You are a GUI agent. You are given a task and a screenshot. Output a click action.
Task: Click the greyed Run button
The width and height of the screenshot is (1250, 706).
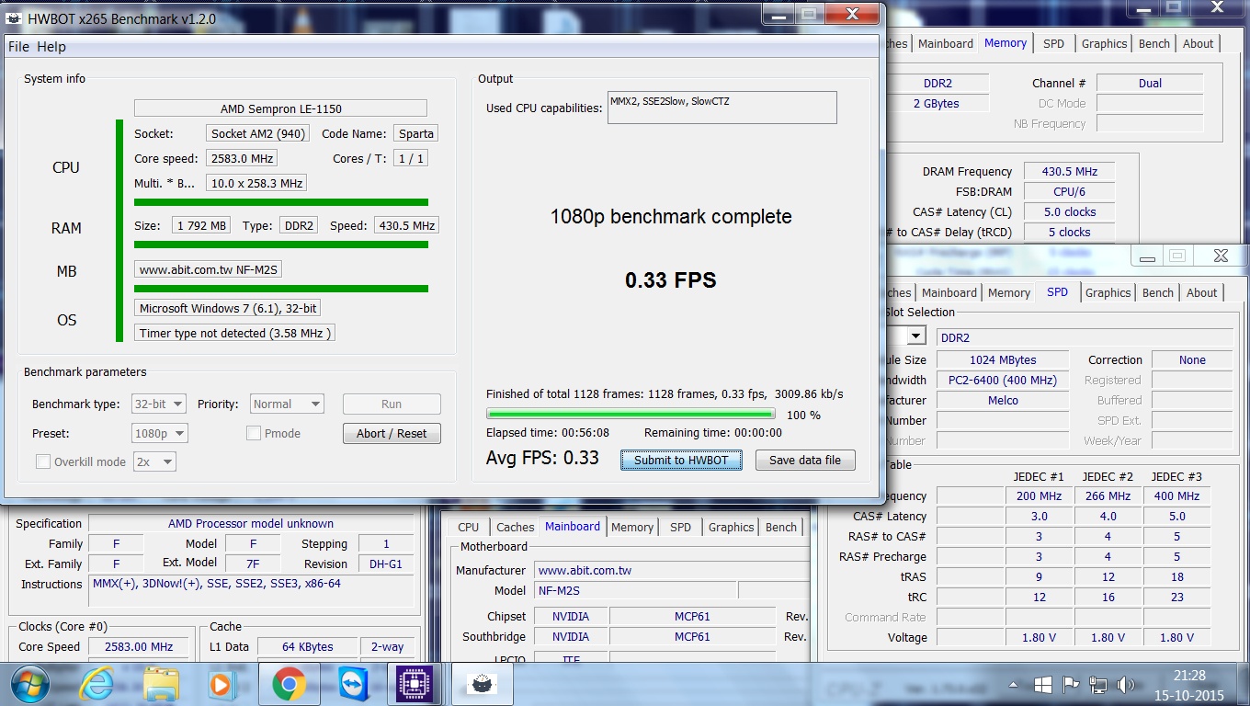coord(392,404)
